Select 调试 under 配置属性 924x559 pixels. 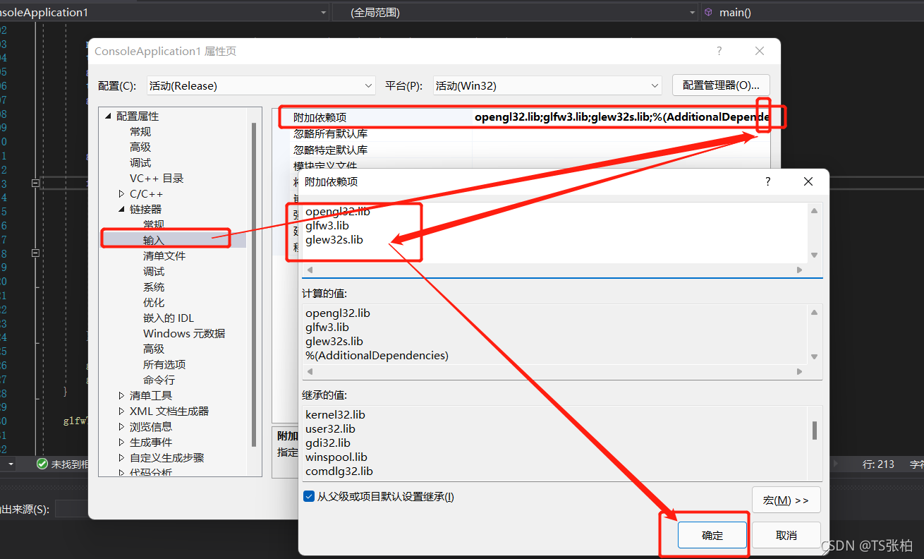click(140, 163)
